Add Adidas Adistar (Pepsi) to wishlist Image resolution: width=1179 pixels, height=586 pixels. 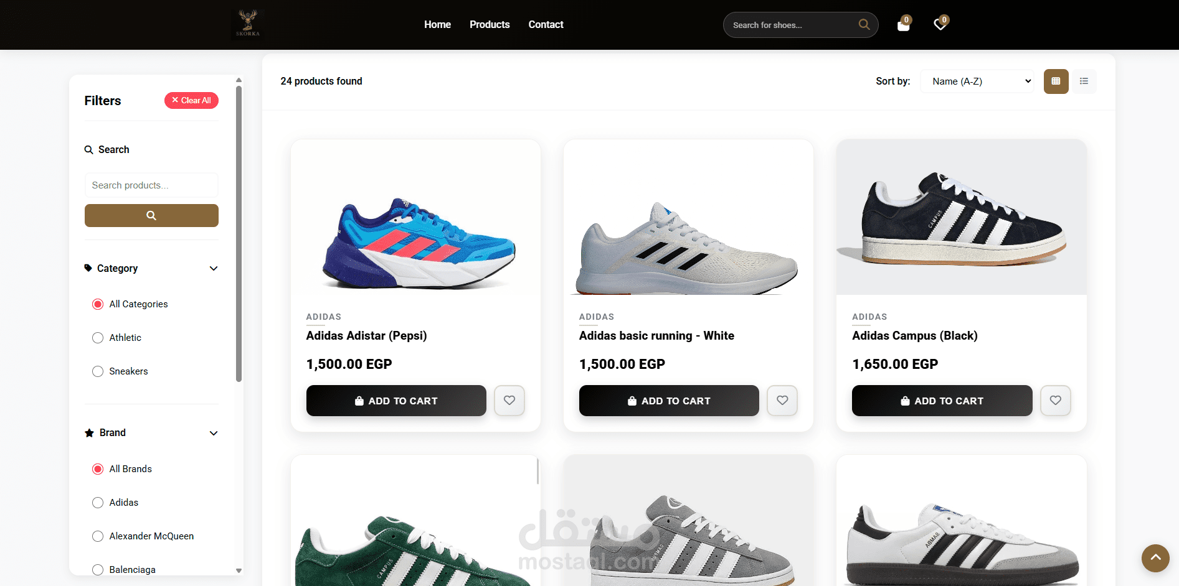point(509,401)
